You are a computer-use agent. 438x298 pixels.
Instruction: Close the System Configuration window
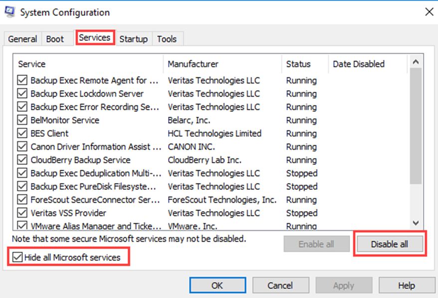click(x=429, y=12)
